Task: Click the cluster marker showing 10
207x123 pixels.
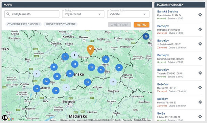Action: coord(75,64)
